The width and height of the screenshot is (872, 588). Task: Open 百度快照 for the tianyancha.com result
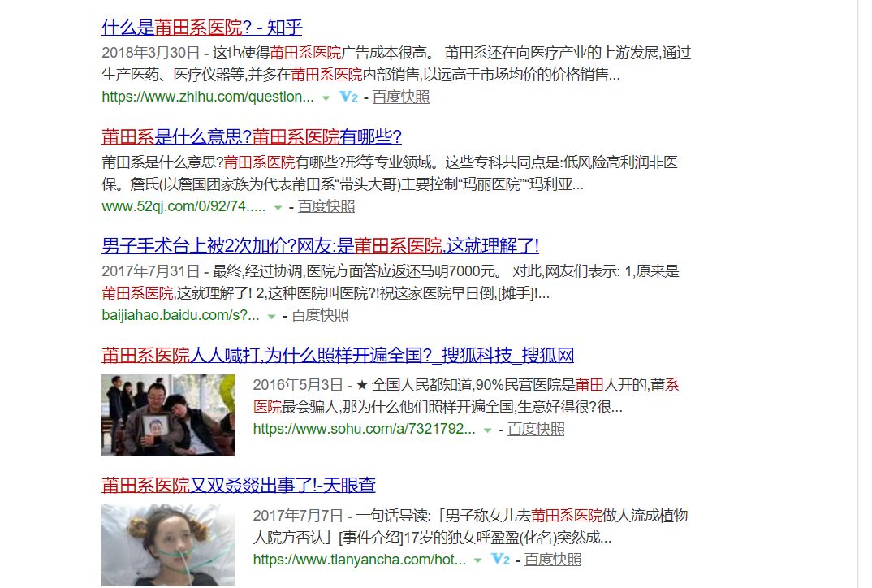[x=553, y=560]
